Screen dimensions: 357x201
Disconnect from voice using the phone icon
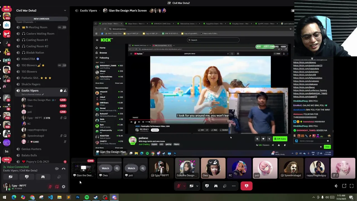(64, 169)
